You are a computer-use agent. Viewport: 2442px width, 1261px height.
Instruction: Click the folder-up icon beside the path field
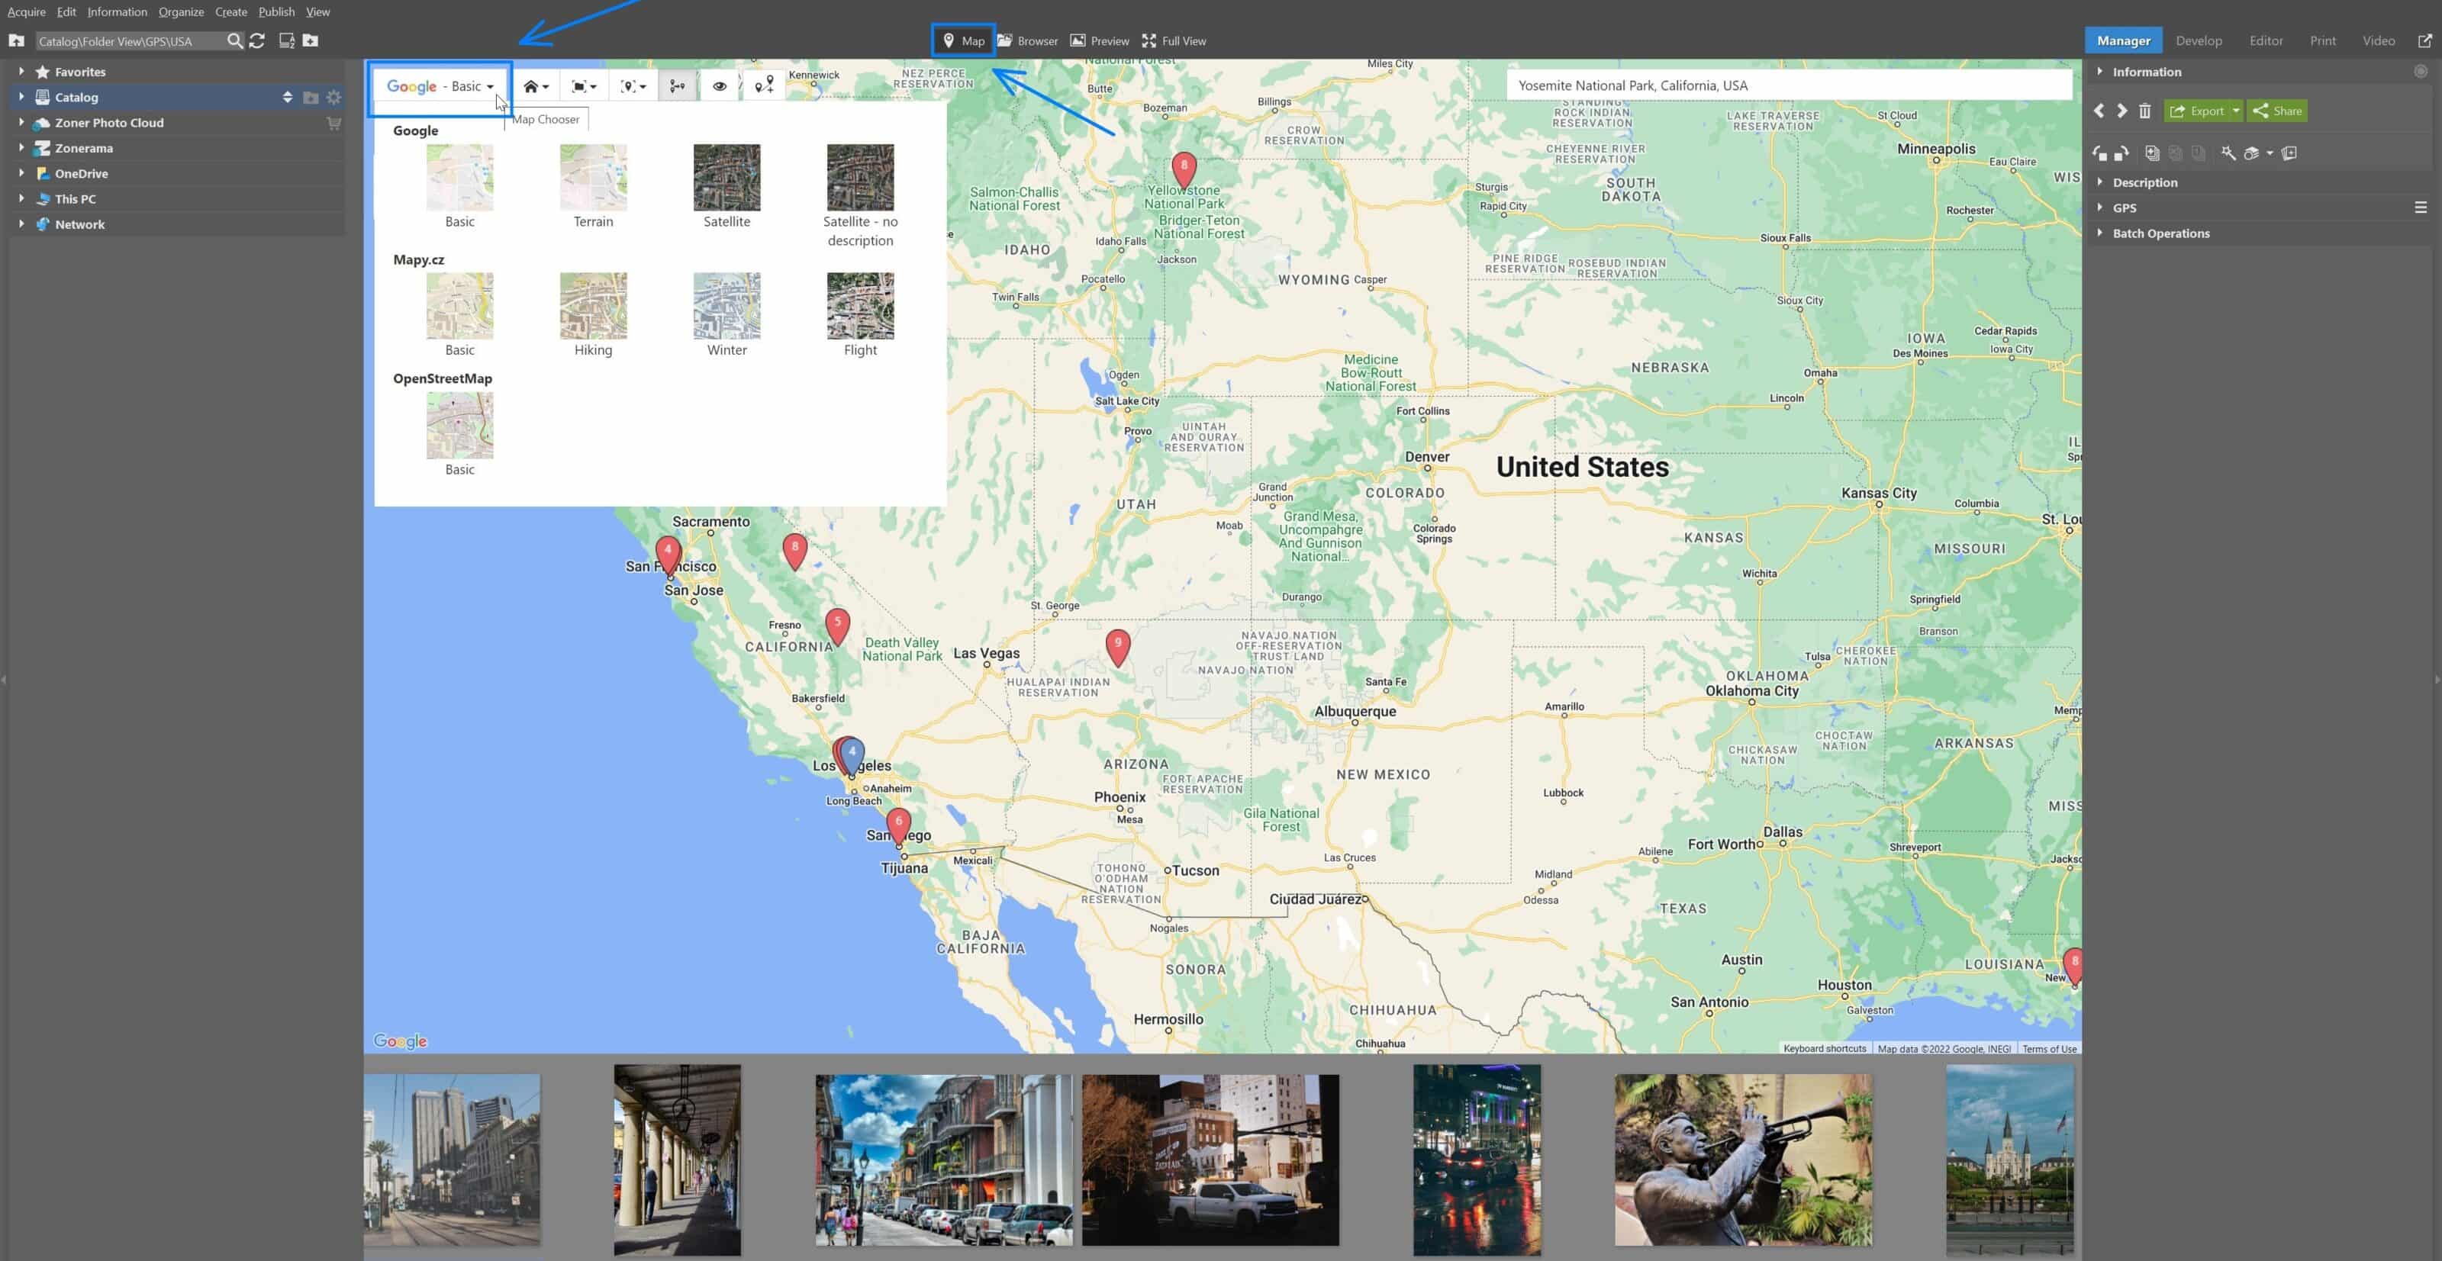[x=16, y=40]
